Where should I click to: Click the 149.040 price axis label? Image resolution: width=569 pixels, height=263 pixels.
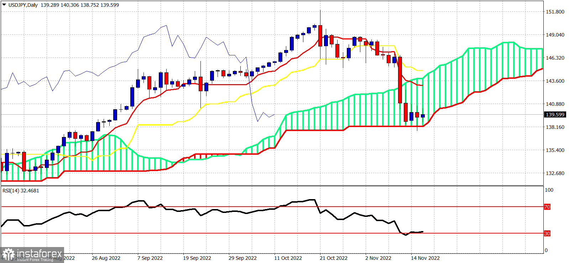tap(555, 35)
